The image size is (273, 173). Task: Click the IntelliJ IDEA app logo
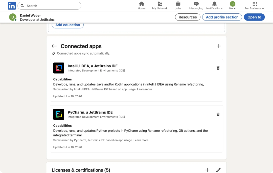(59, 68)
